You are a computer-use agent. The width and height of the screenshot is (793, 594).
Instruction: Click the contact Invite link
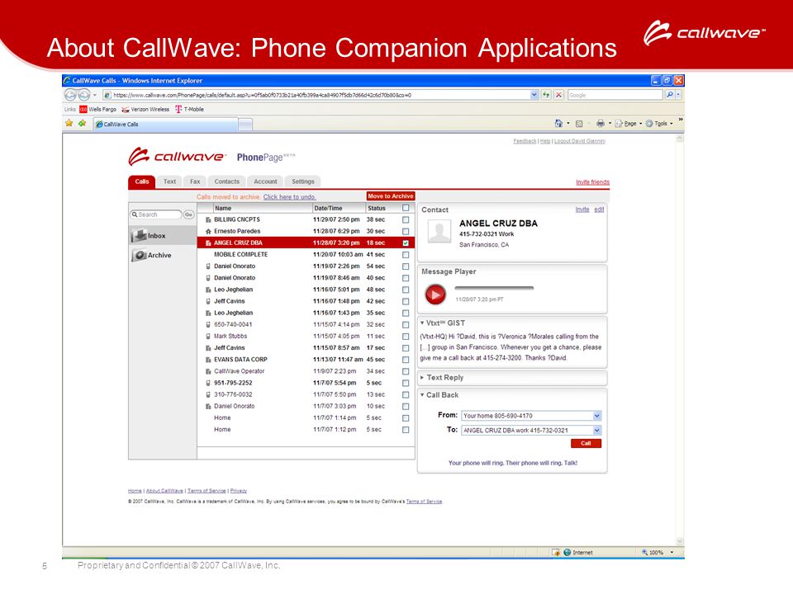coord(582,209)
